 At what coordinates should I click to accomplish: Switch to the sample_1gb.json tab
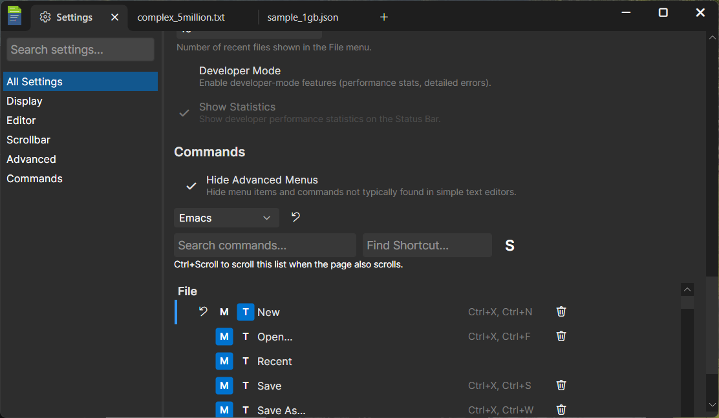point(303,17)
